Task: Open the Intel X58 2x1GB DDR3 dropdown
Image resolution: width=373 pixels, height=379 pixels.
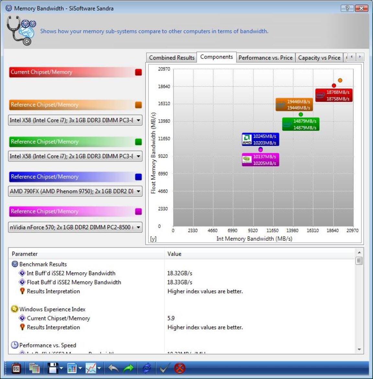Action: 75,156
